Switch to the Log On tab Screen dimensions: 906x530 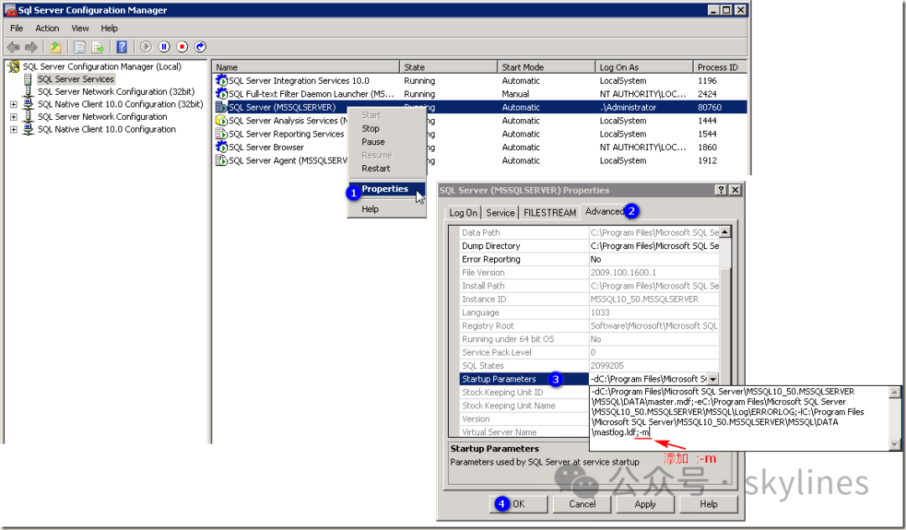click(463, 213)
